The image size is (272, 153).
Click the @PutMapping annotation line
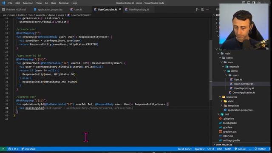point(31,100)
